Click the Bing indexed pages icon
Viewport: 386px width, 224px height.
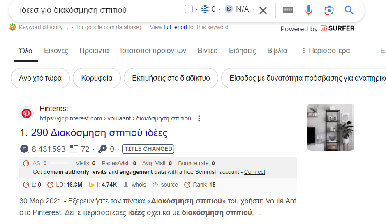click(x=92, y=185)
